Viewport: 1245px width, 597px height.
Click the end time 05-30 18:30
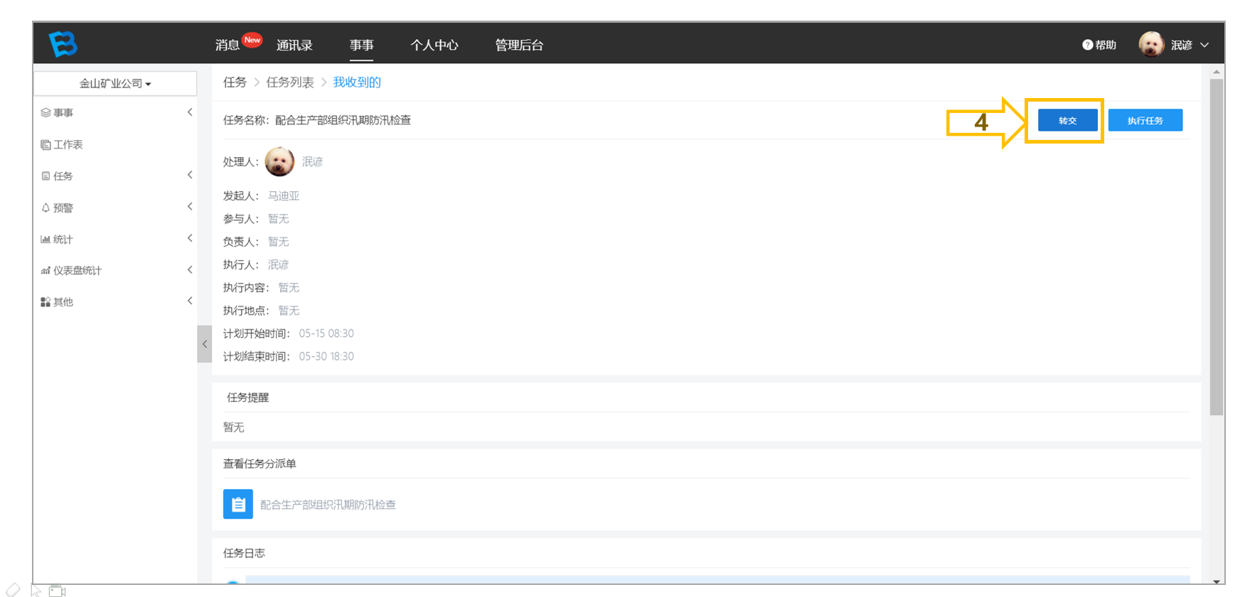coord(326,356)
